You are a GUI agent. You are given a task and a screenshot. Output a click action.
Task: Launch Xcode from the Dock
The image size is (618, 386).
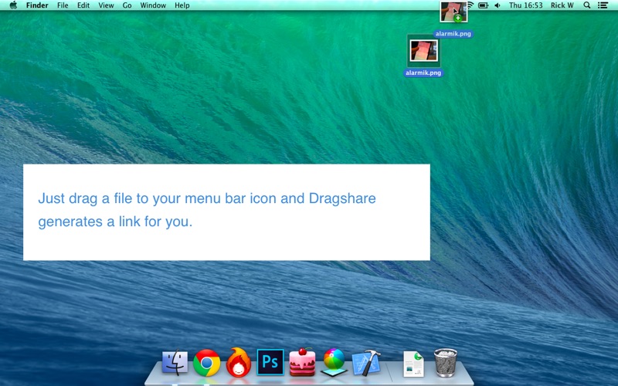coord(365,362)
